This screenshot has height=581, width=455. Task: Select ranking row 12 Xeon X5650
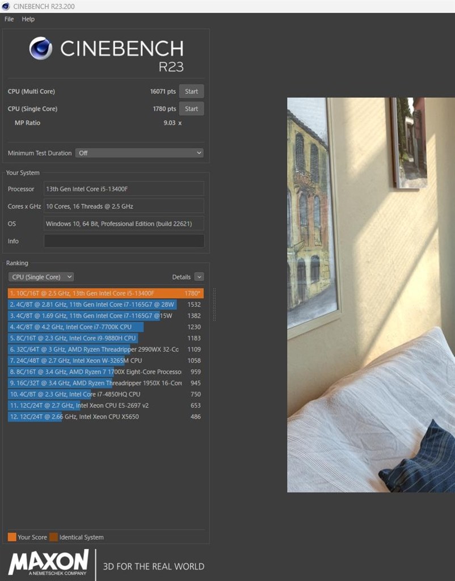106,416
